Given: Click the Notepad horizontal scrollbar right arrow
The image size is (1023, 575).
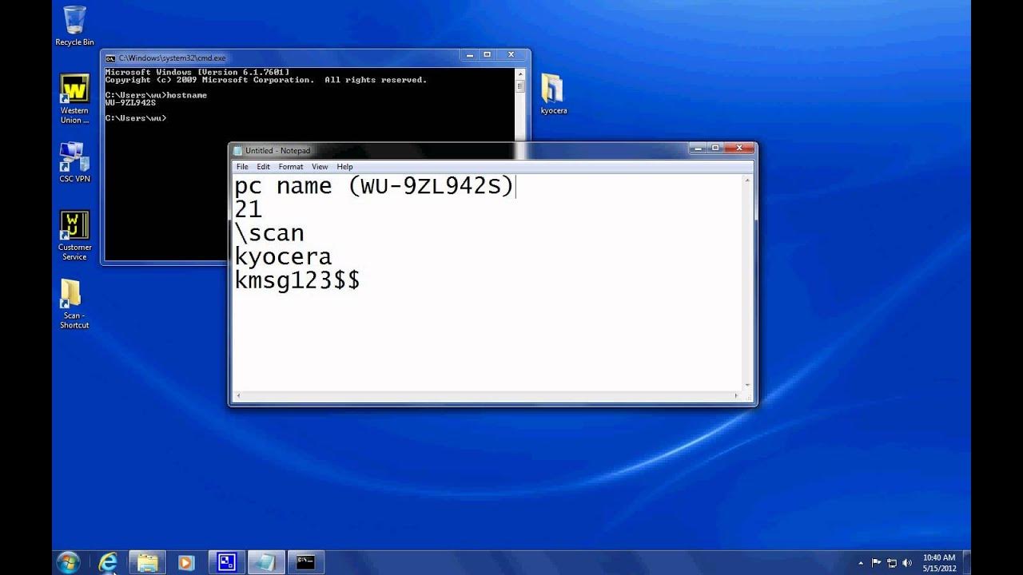Looking at the screenshot, I should [x=737, y=395].
